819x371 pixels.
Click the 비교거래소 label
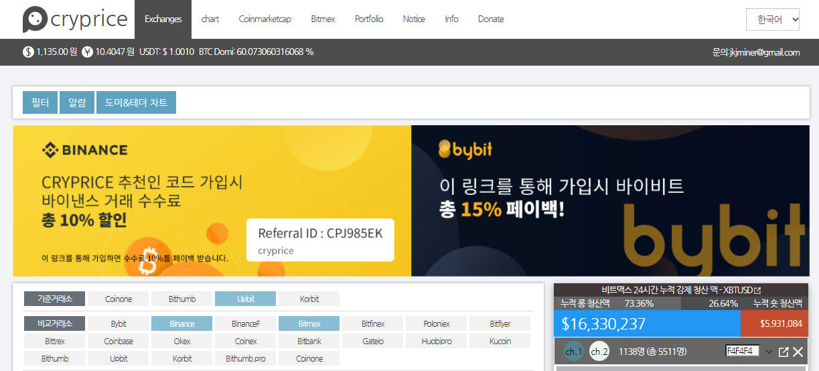[55, 323]
